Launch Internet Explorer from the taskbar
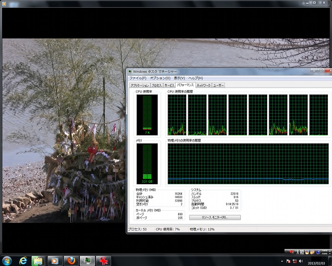The width and height of the screenshot is (332, 266). point(23,260)
